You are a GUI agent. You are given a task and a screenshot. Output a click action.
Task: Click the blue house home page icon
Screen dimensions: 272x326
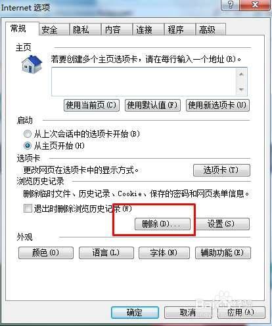[32, 64]
